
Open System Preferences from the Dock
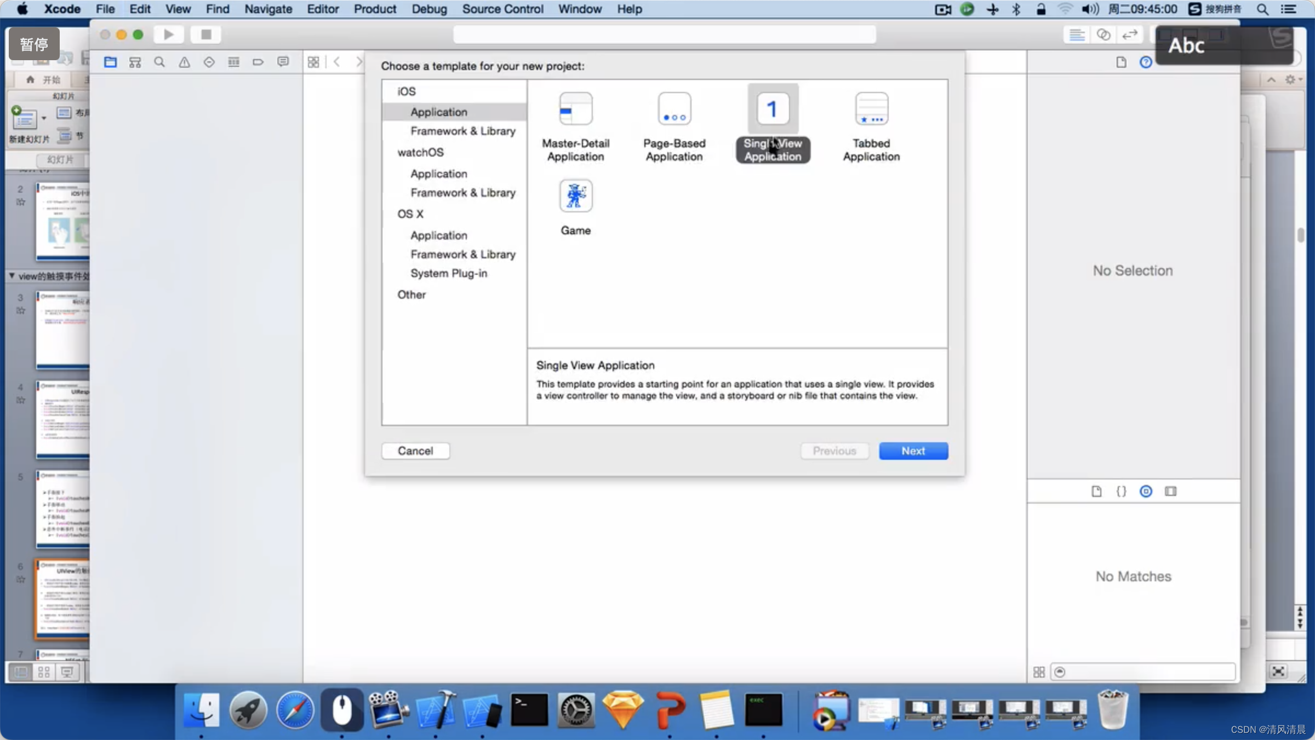tap(576, 710)
